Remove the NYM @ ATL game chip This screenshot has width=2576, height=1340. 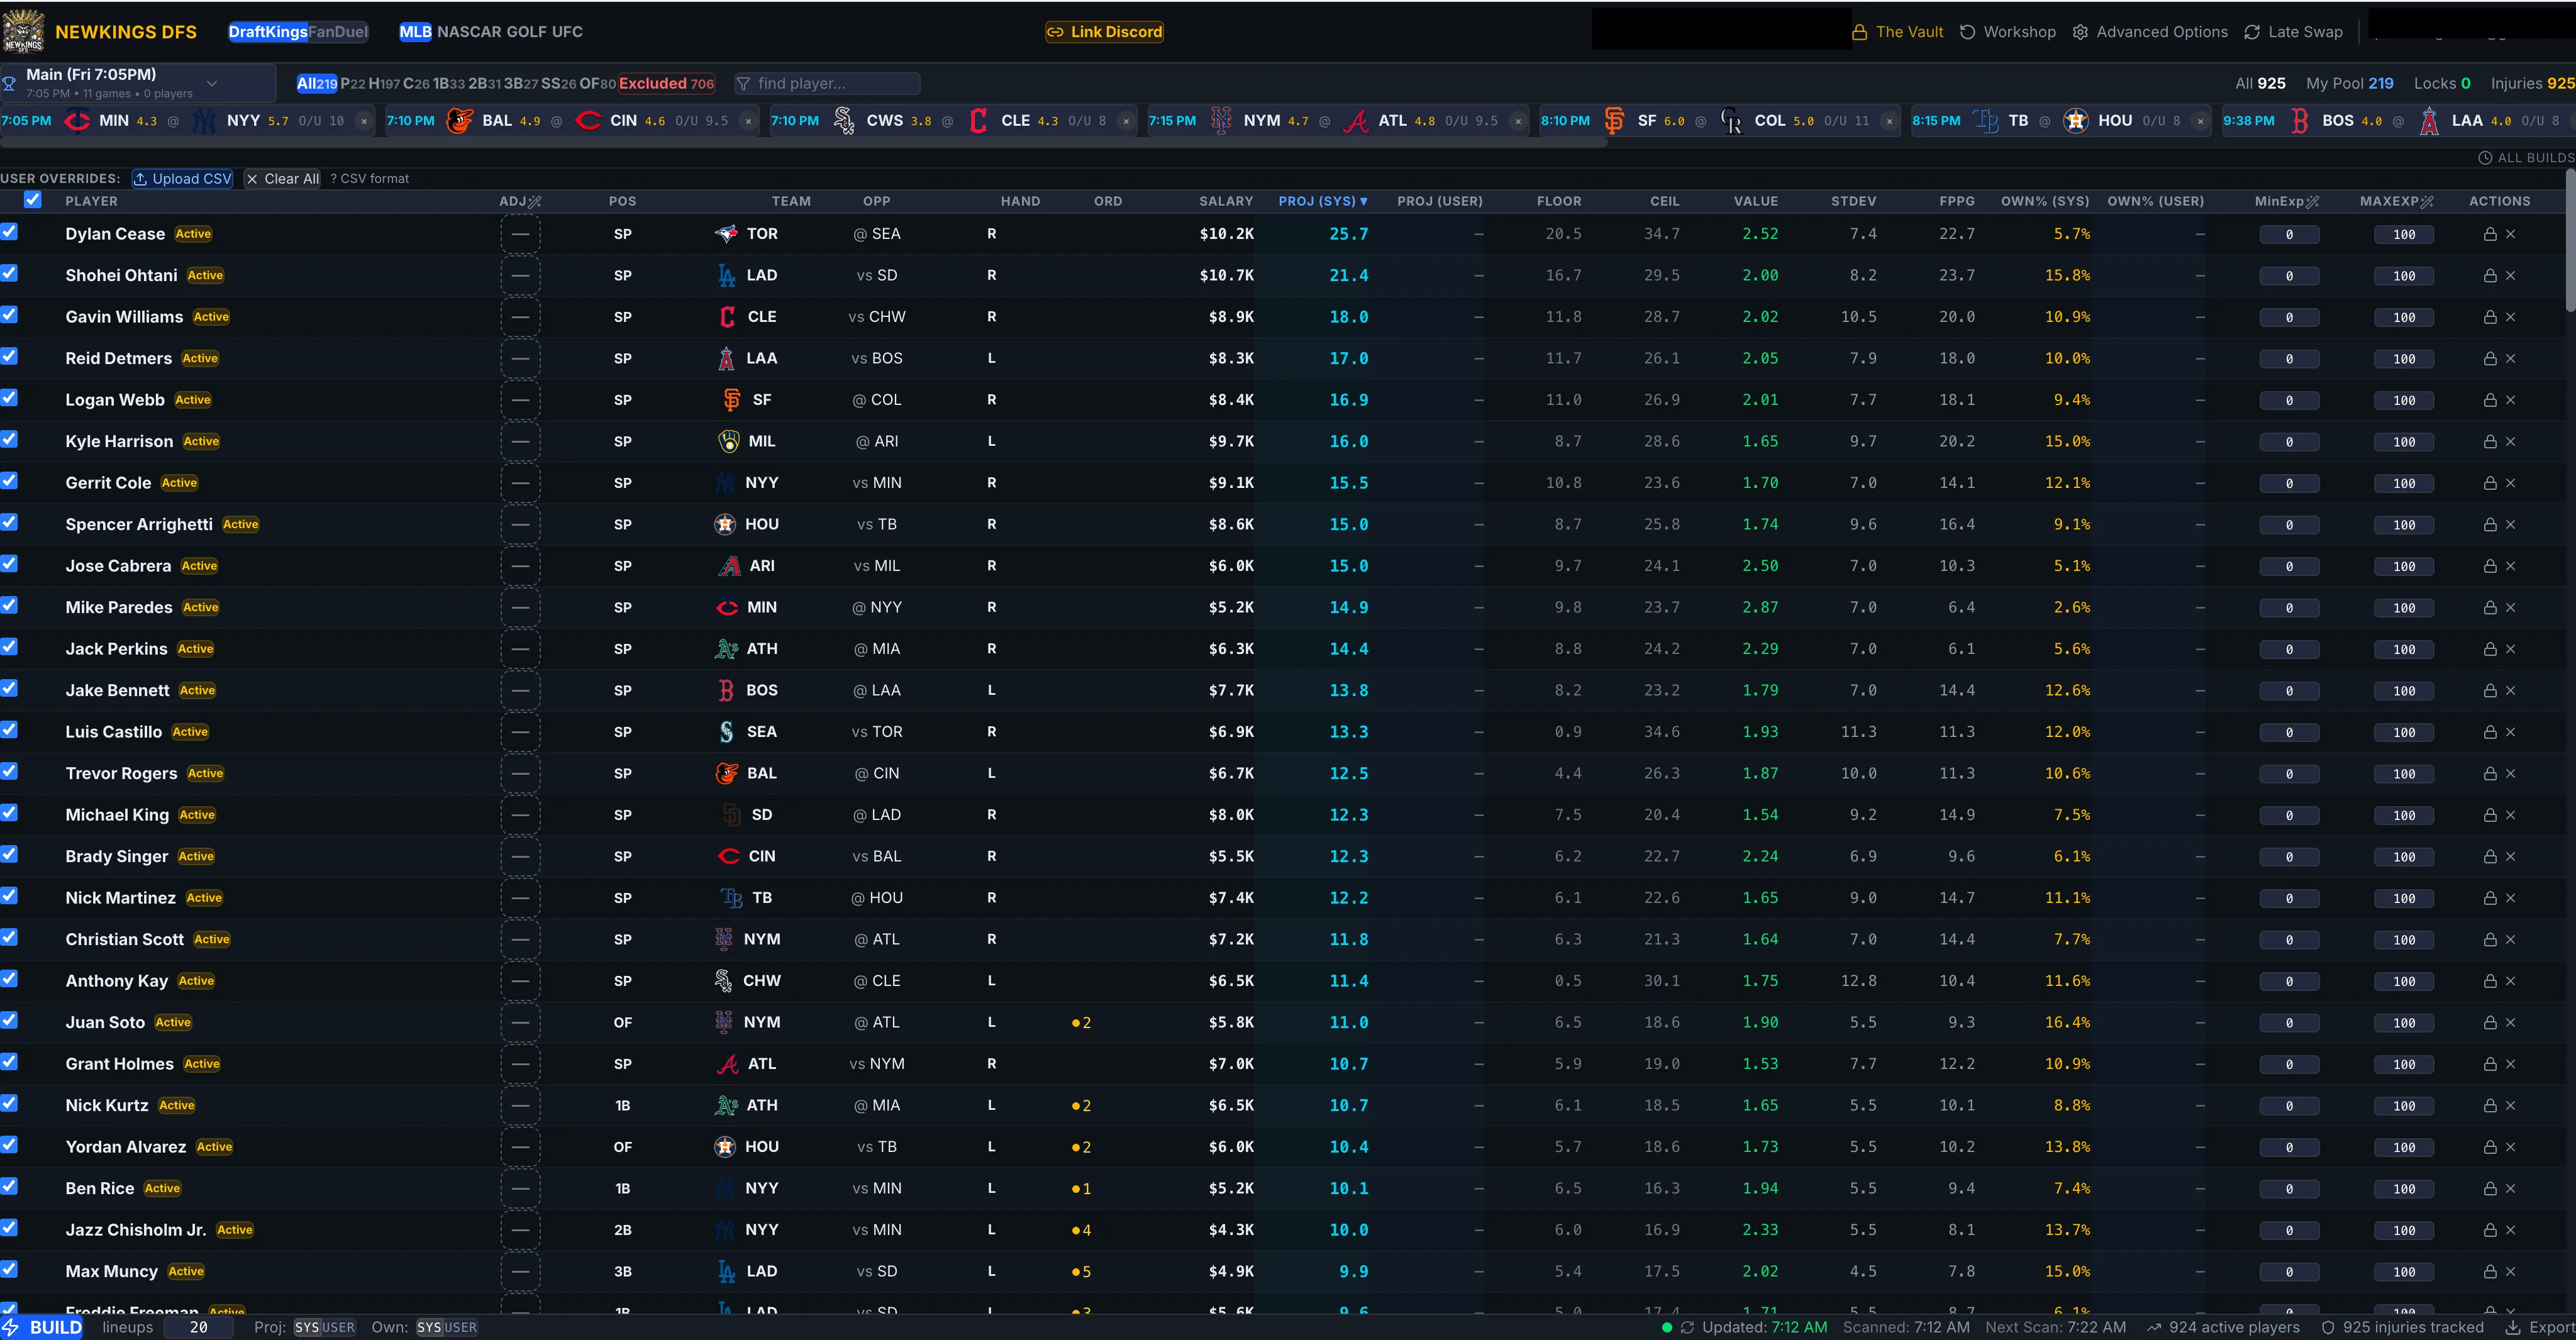point(1518,121)
